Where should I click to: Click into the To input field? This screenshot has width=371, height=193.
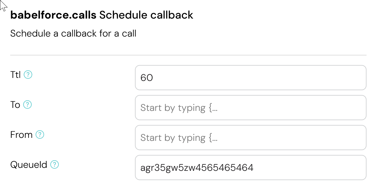(x=250, y=108)
